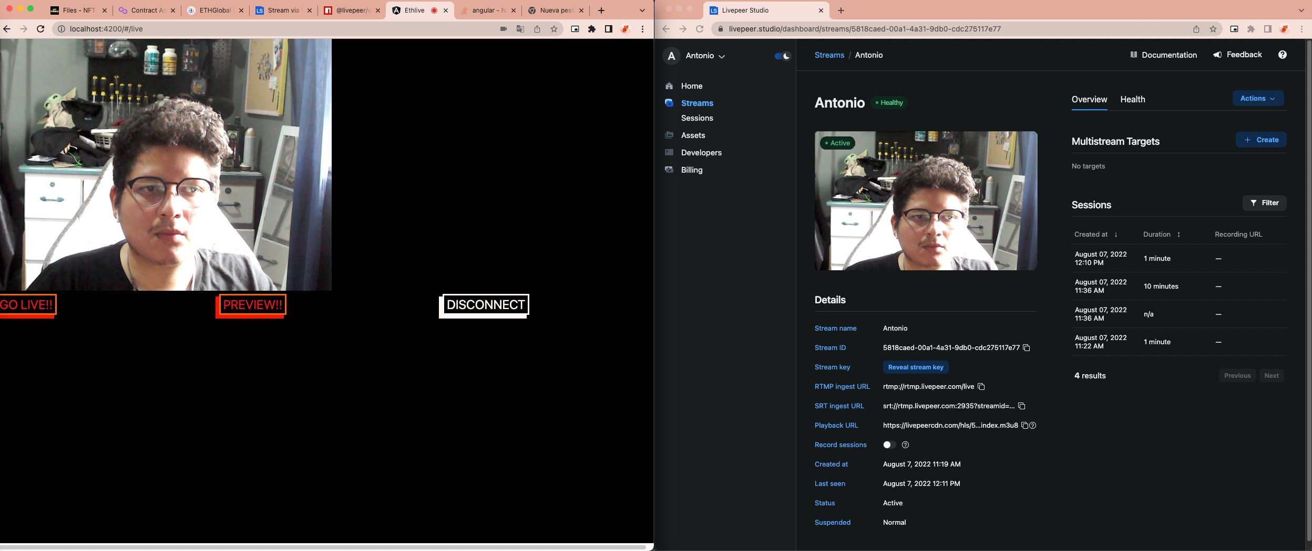The width and height of the screenshot is (1312, 551).
Task: Open help icon in Livepeer header
Action: click(x=1283, y=55)
